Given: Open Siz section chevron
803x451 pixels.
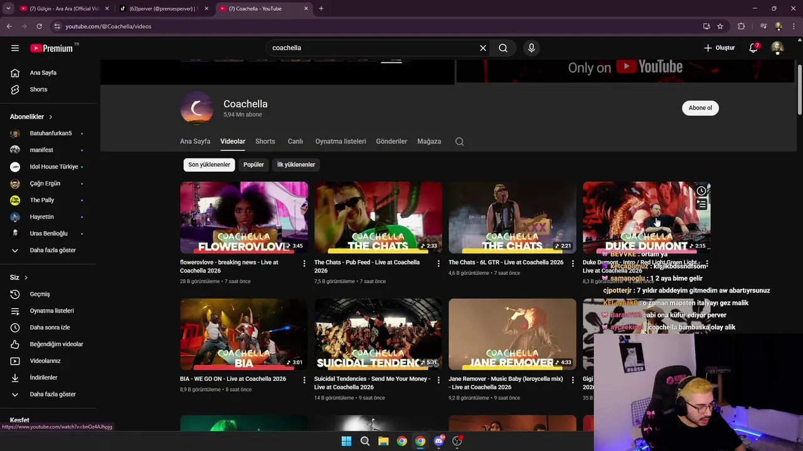Looking at the screenshot, I should (26, 277).
